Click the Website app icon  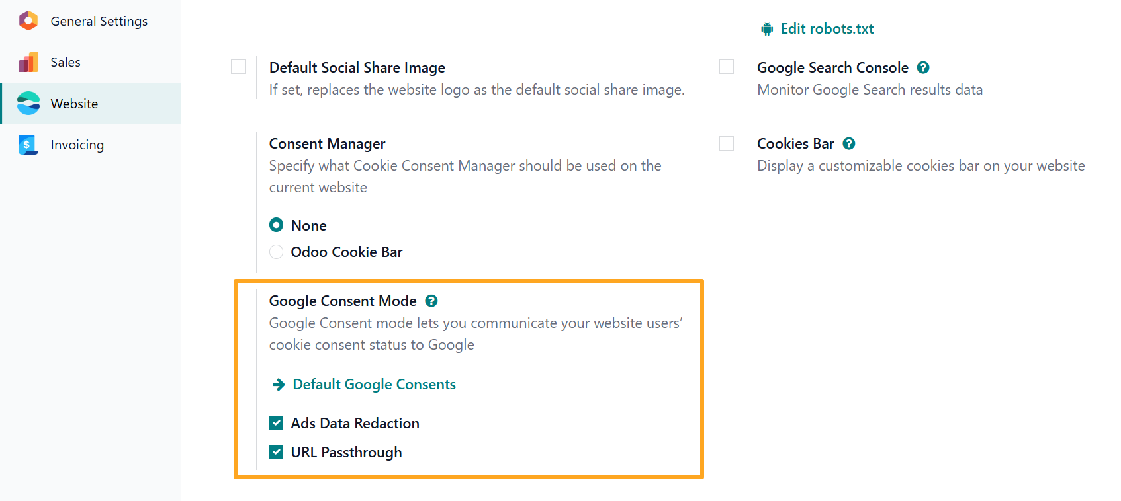coord(28,103)
